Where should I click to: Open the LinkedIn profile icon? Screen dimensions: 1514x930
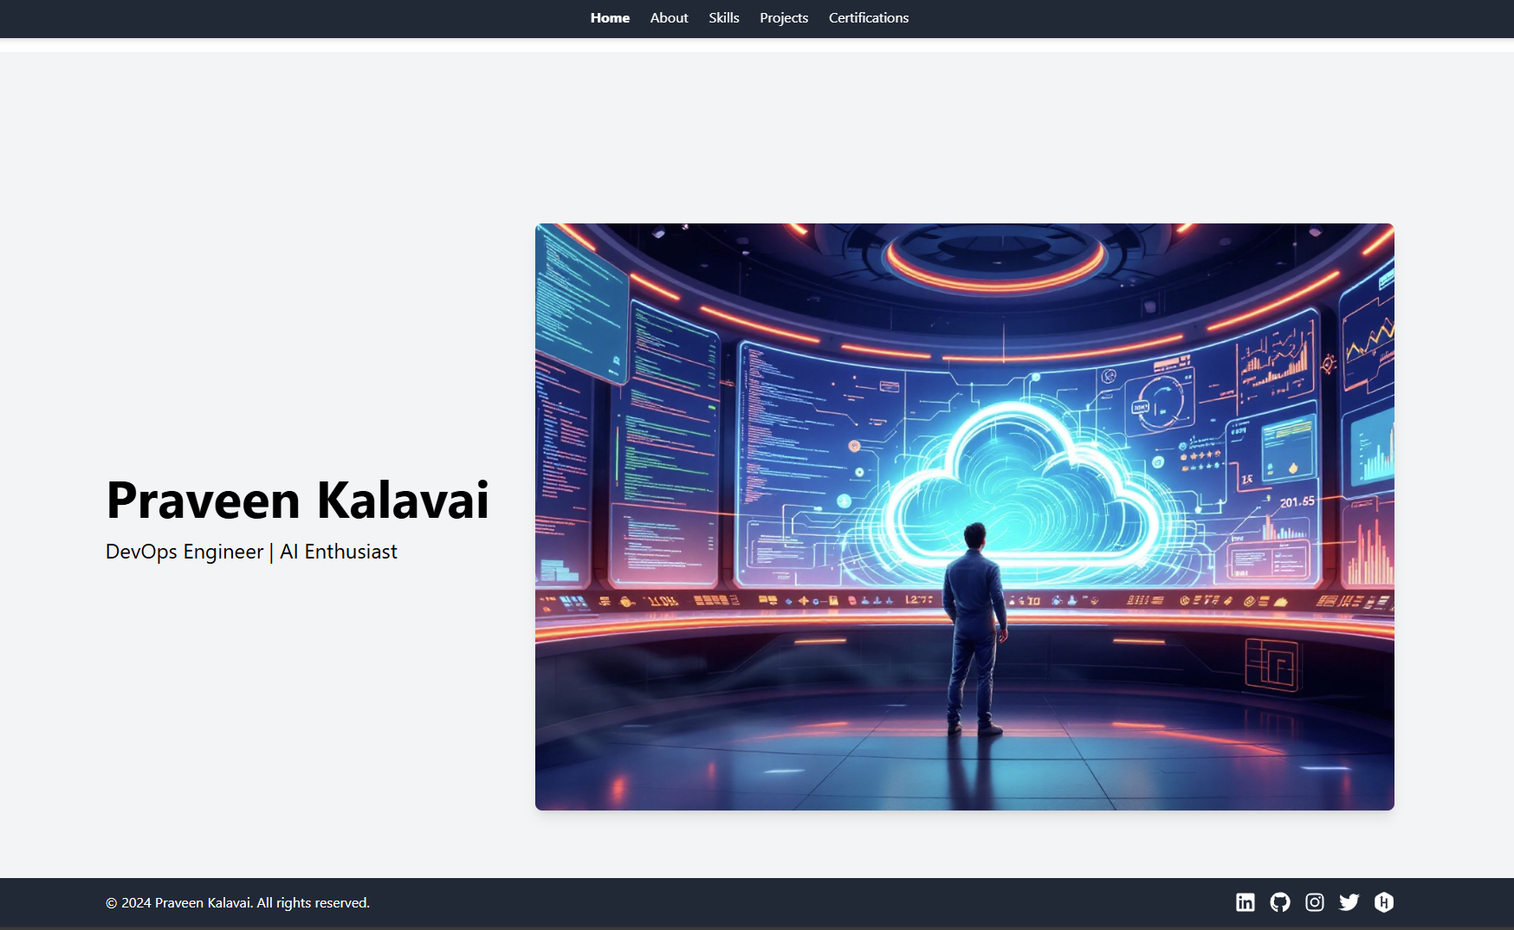pos(1245,902)
